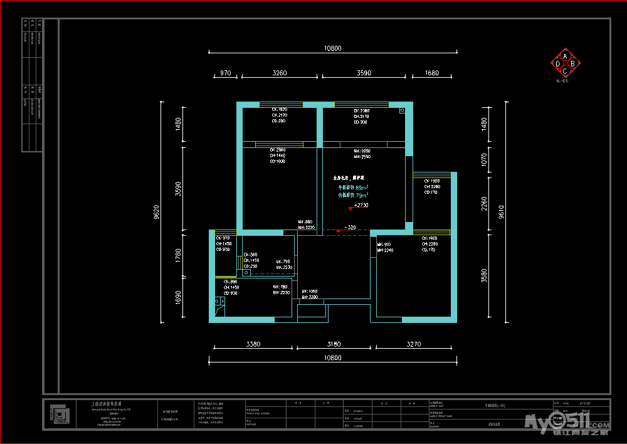Pick the letter C in the elevation marker
The height and width of the screenshot is (444, 627).
(x=565, y=71)
